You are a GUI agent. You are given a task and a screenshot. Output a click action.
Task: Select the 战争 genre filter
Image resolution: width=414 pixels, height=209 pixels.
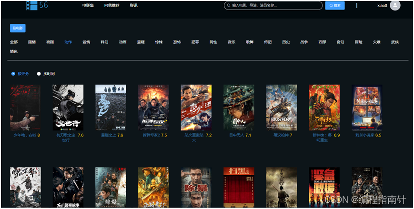pos(304,42)
